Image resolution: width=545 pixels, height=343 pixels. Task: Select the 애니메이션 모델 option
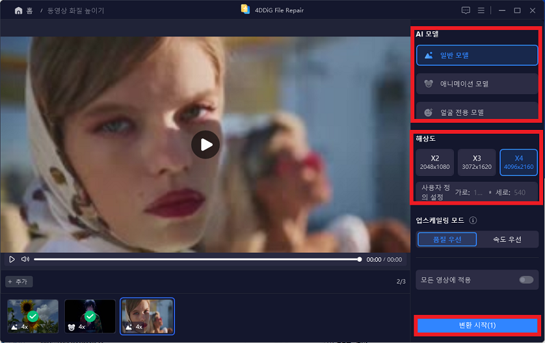(476, 84)
